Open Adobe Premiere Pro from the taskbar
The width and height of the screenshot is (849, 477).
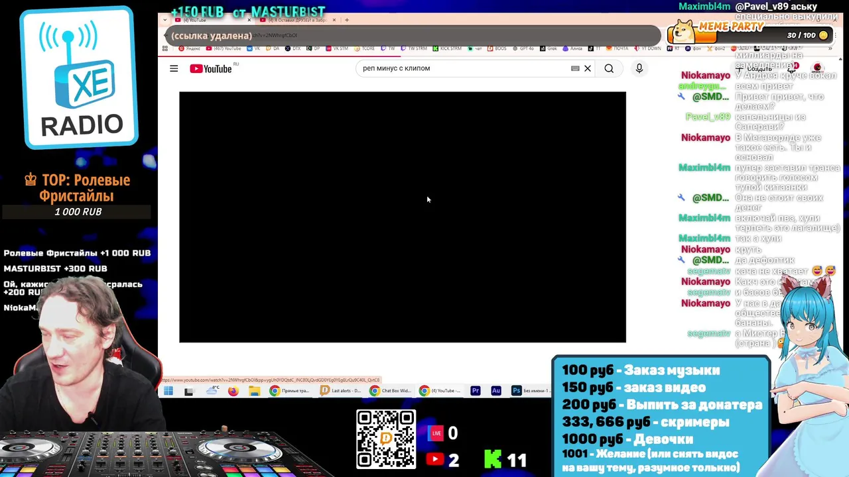click(x=476, y=391)
